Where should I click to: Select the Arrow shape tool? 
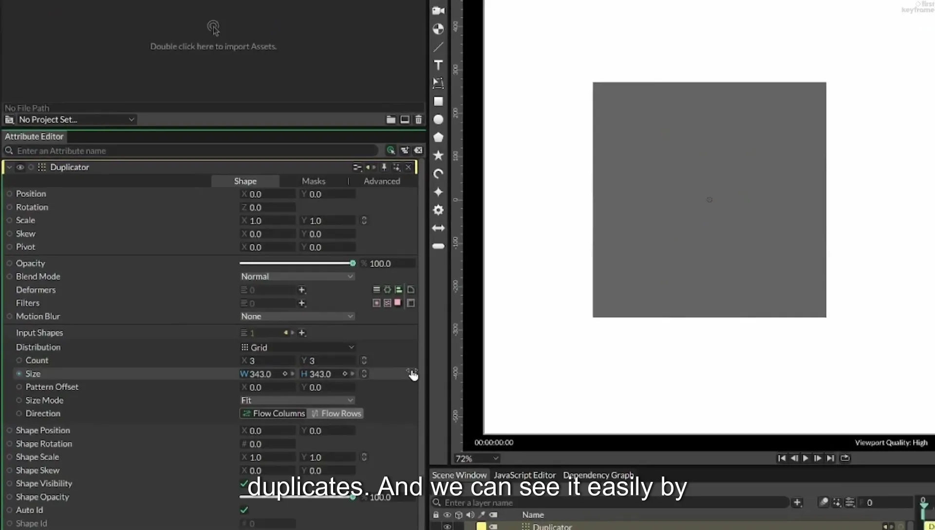(438, 228)
